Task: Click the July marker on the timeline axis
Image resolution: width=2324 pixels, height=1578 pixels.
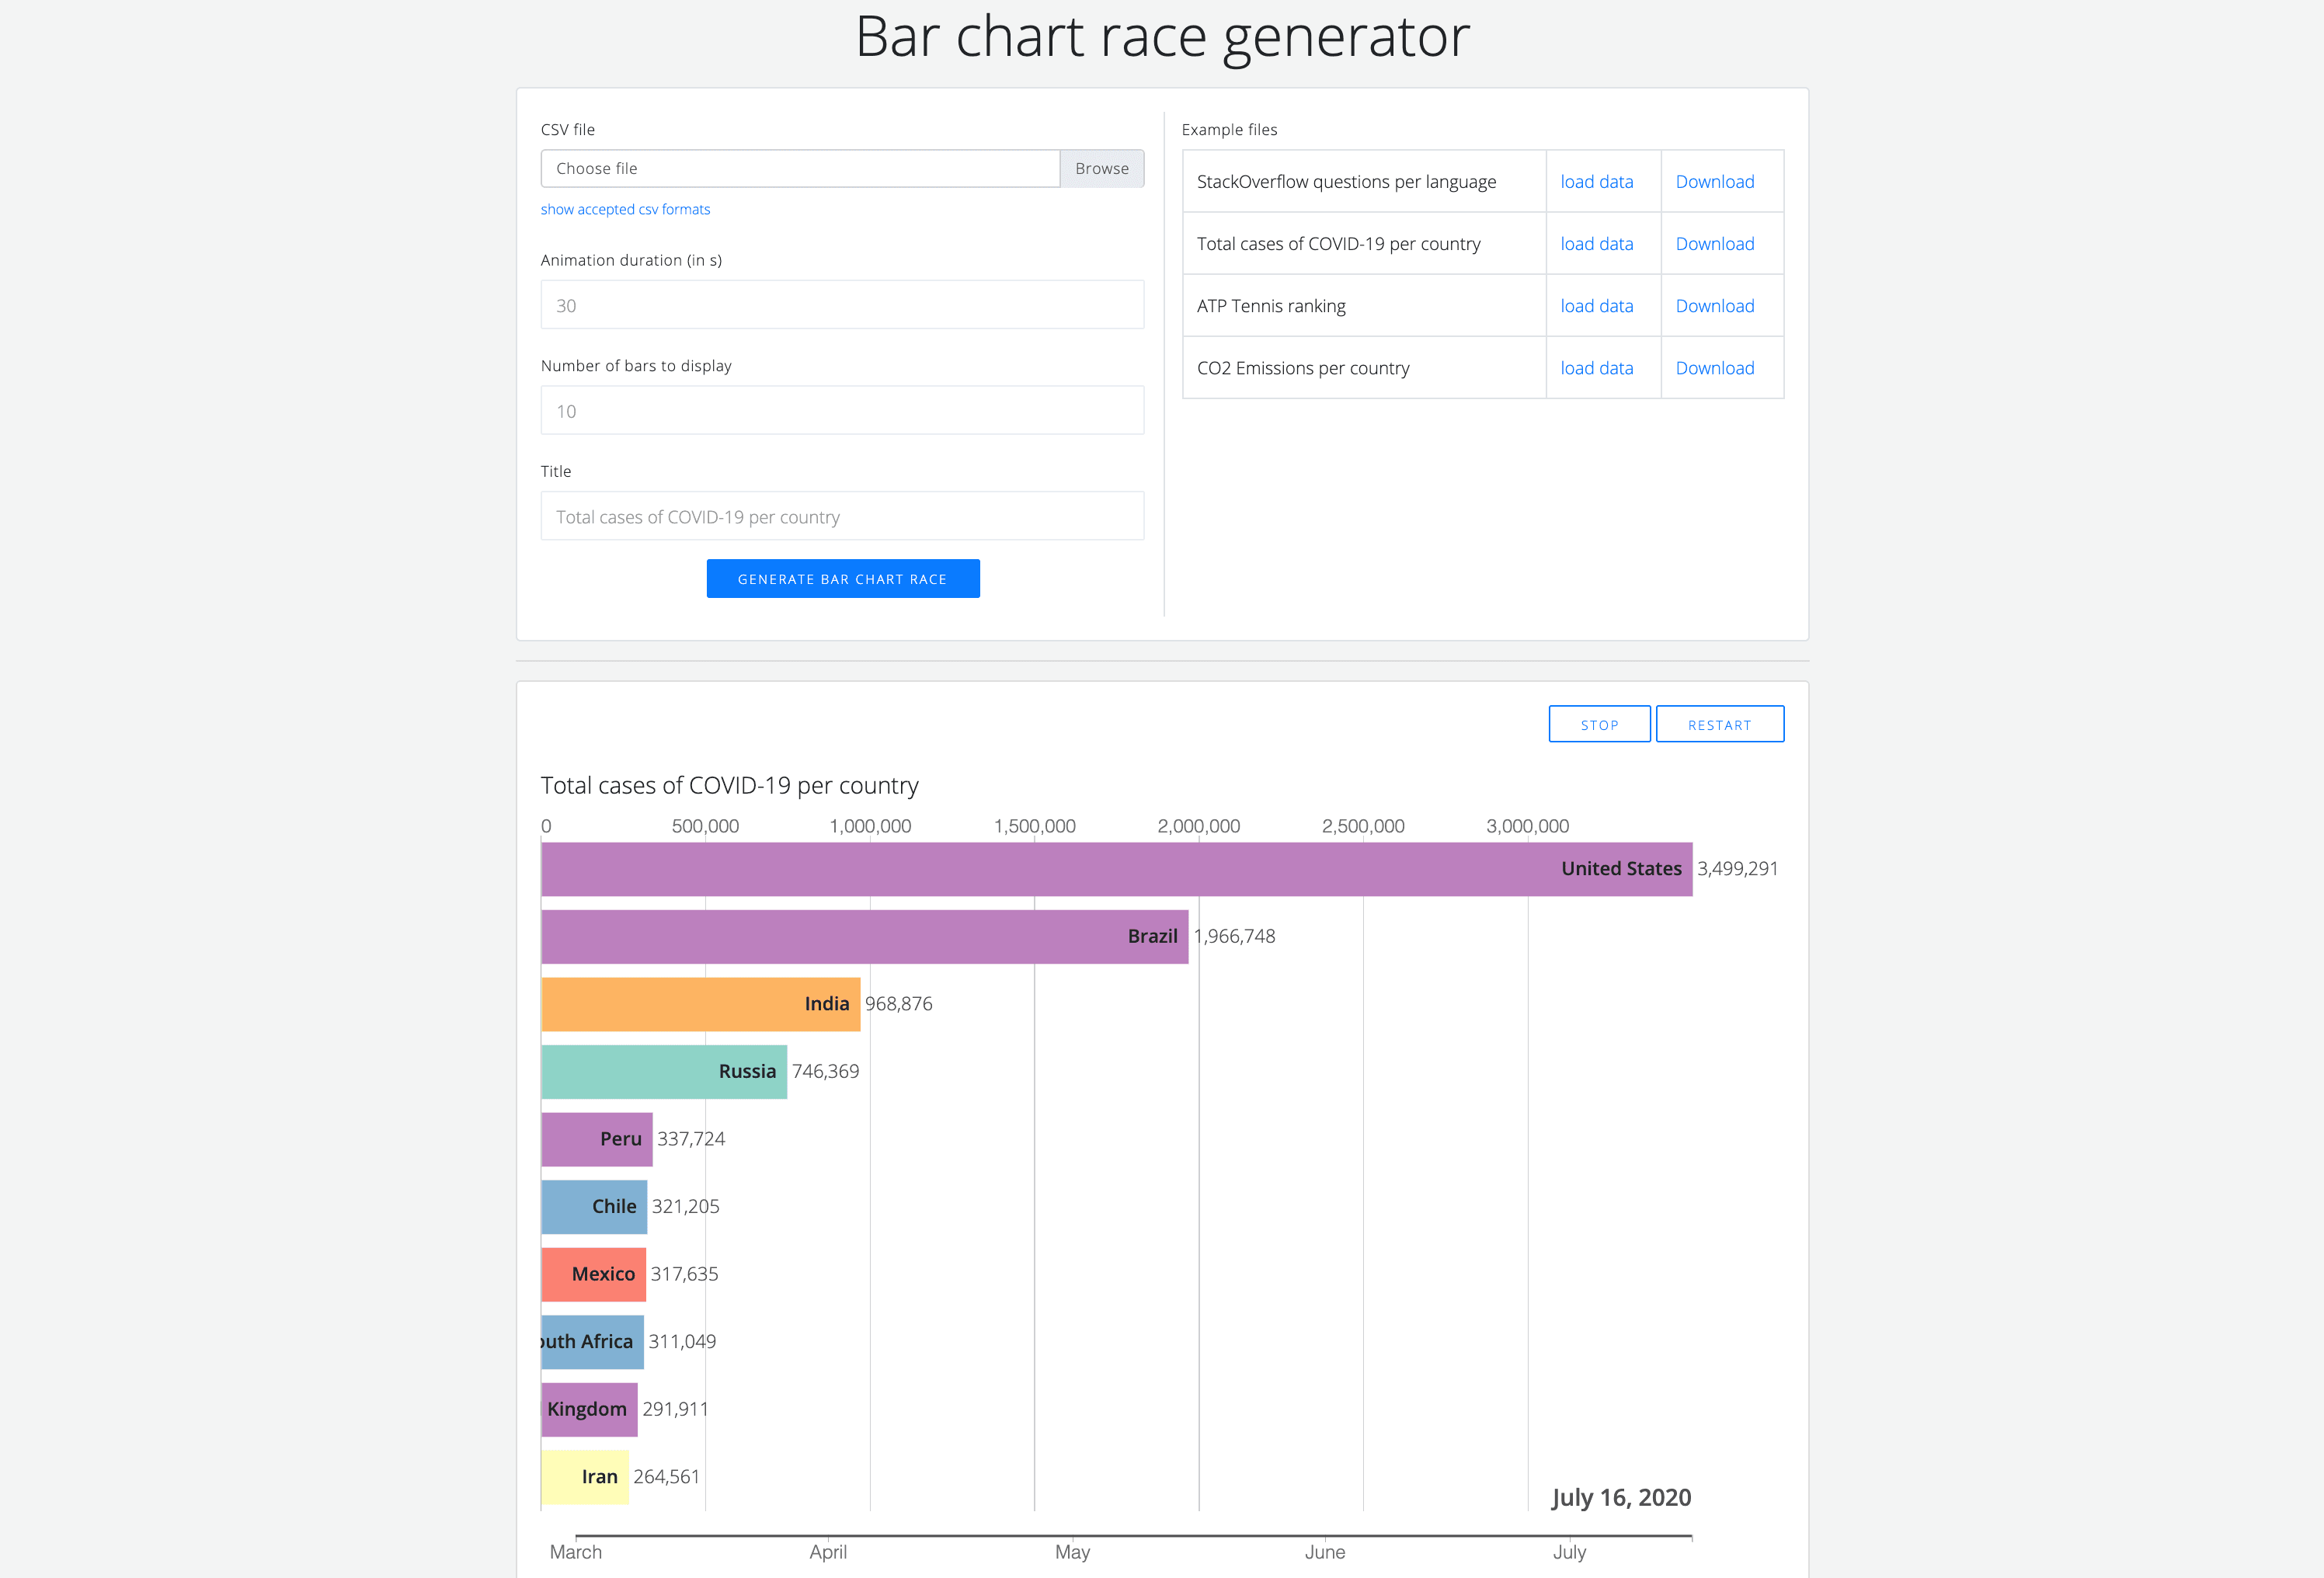Action: tap(1570, 1552)
